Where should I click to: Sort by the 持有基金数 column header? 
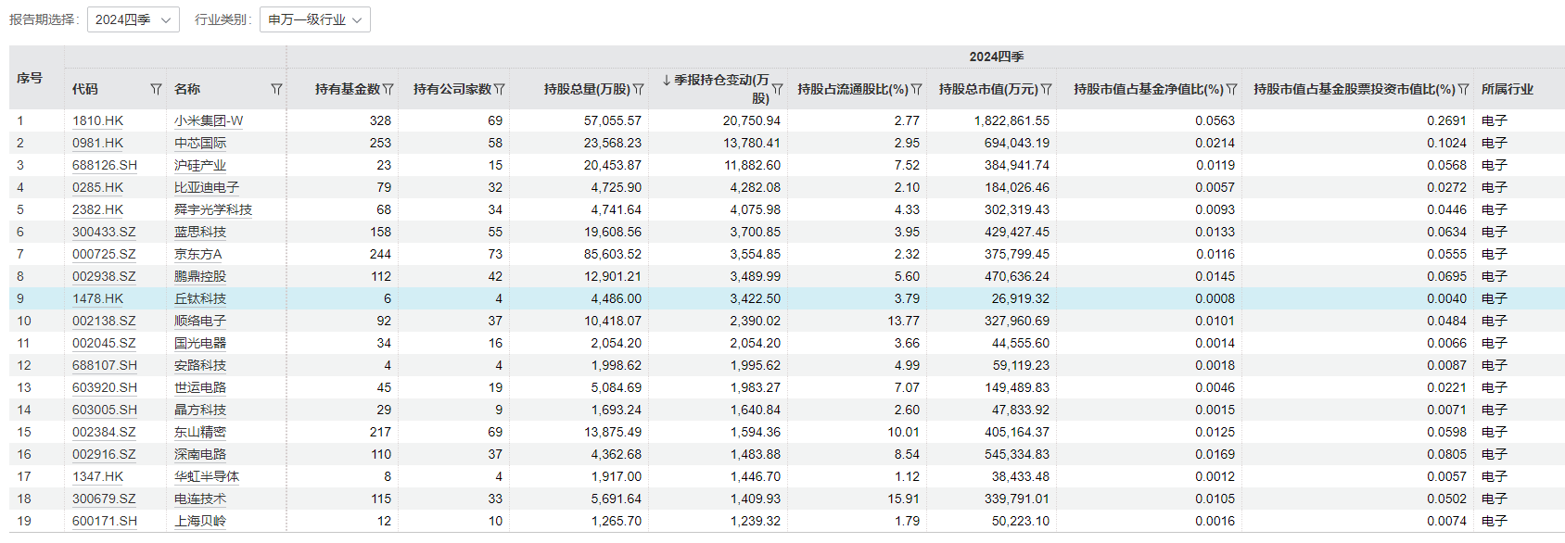coord(348,89)
